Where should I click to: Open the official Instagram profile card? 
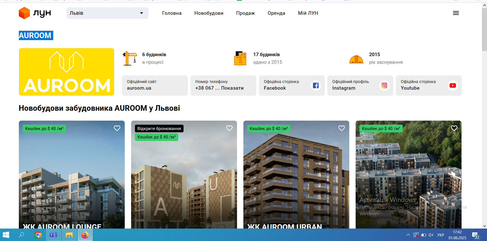tap(360, 86)
